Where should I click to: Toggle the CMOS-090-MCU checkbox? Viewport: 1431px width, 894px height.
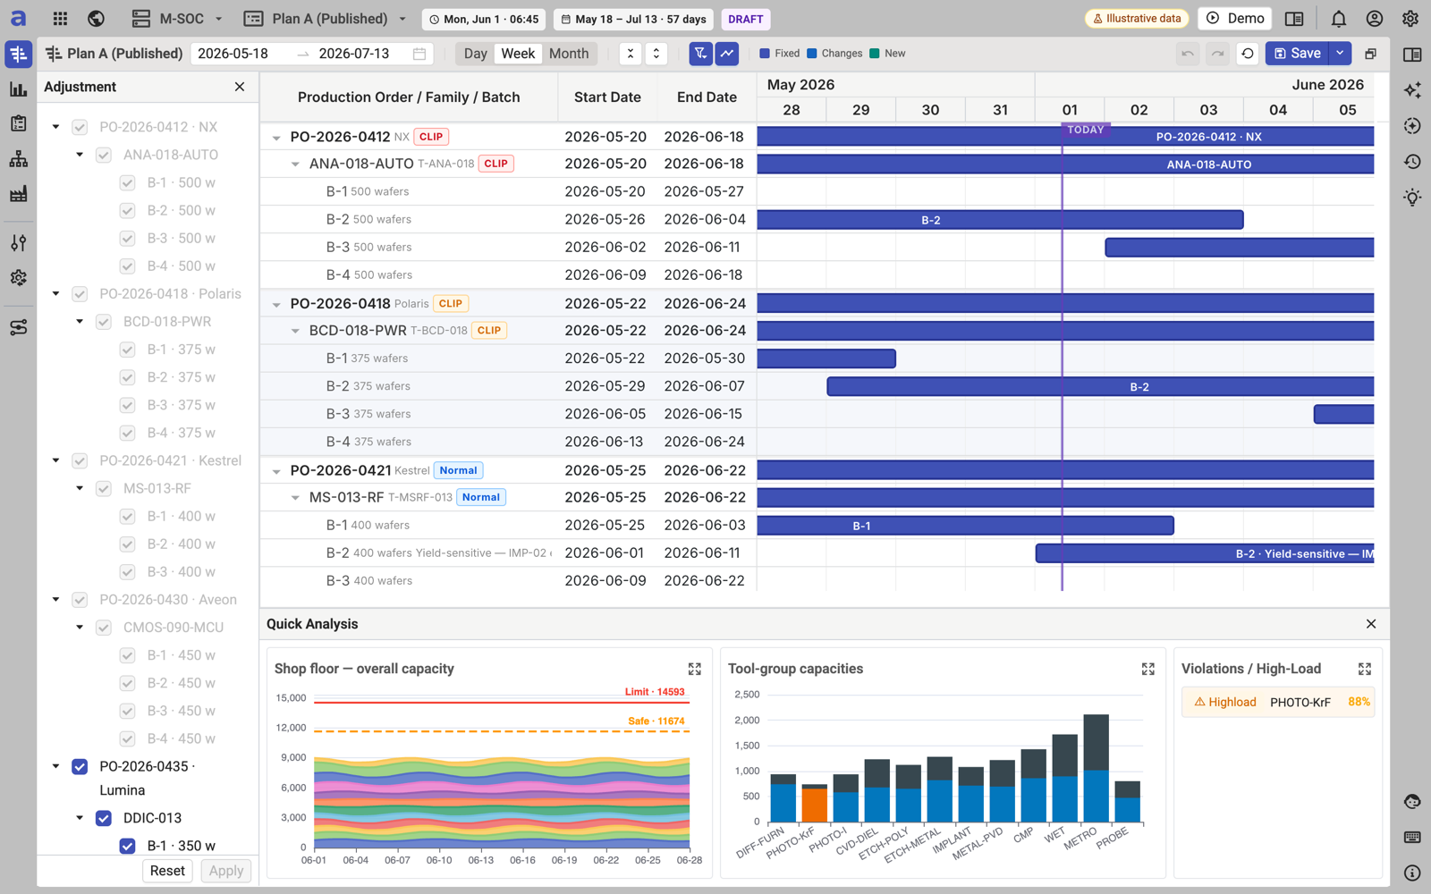click(104, 628)
